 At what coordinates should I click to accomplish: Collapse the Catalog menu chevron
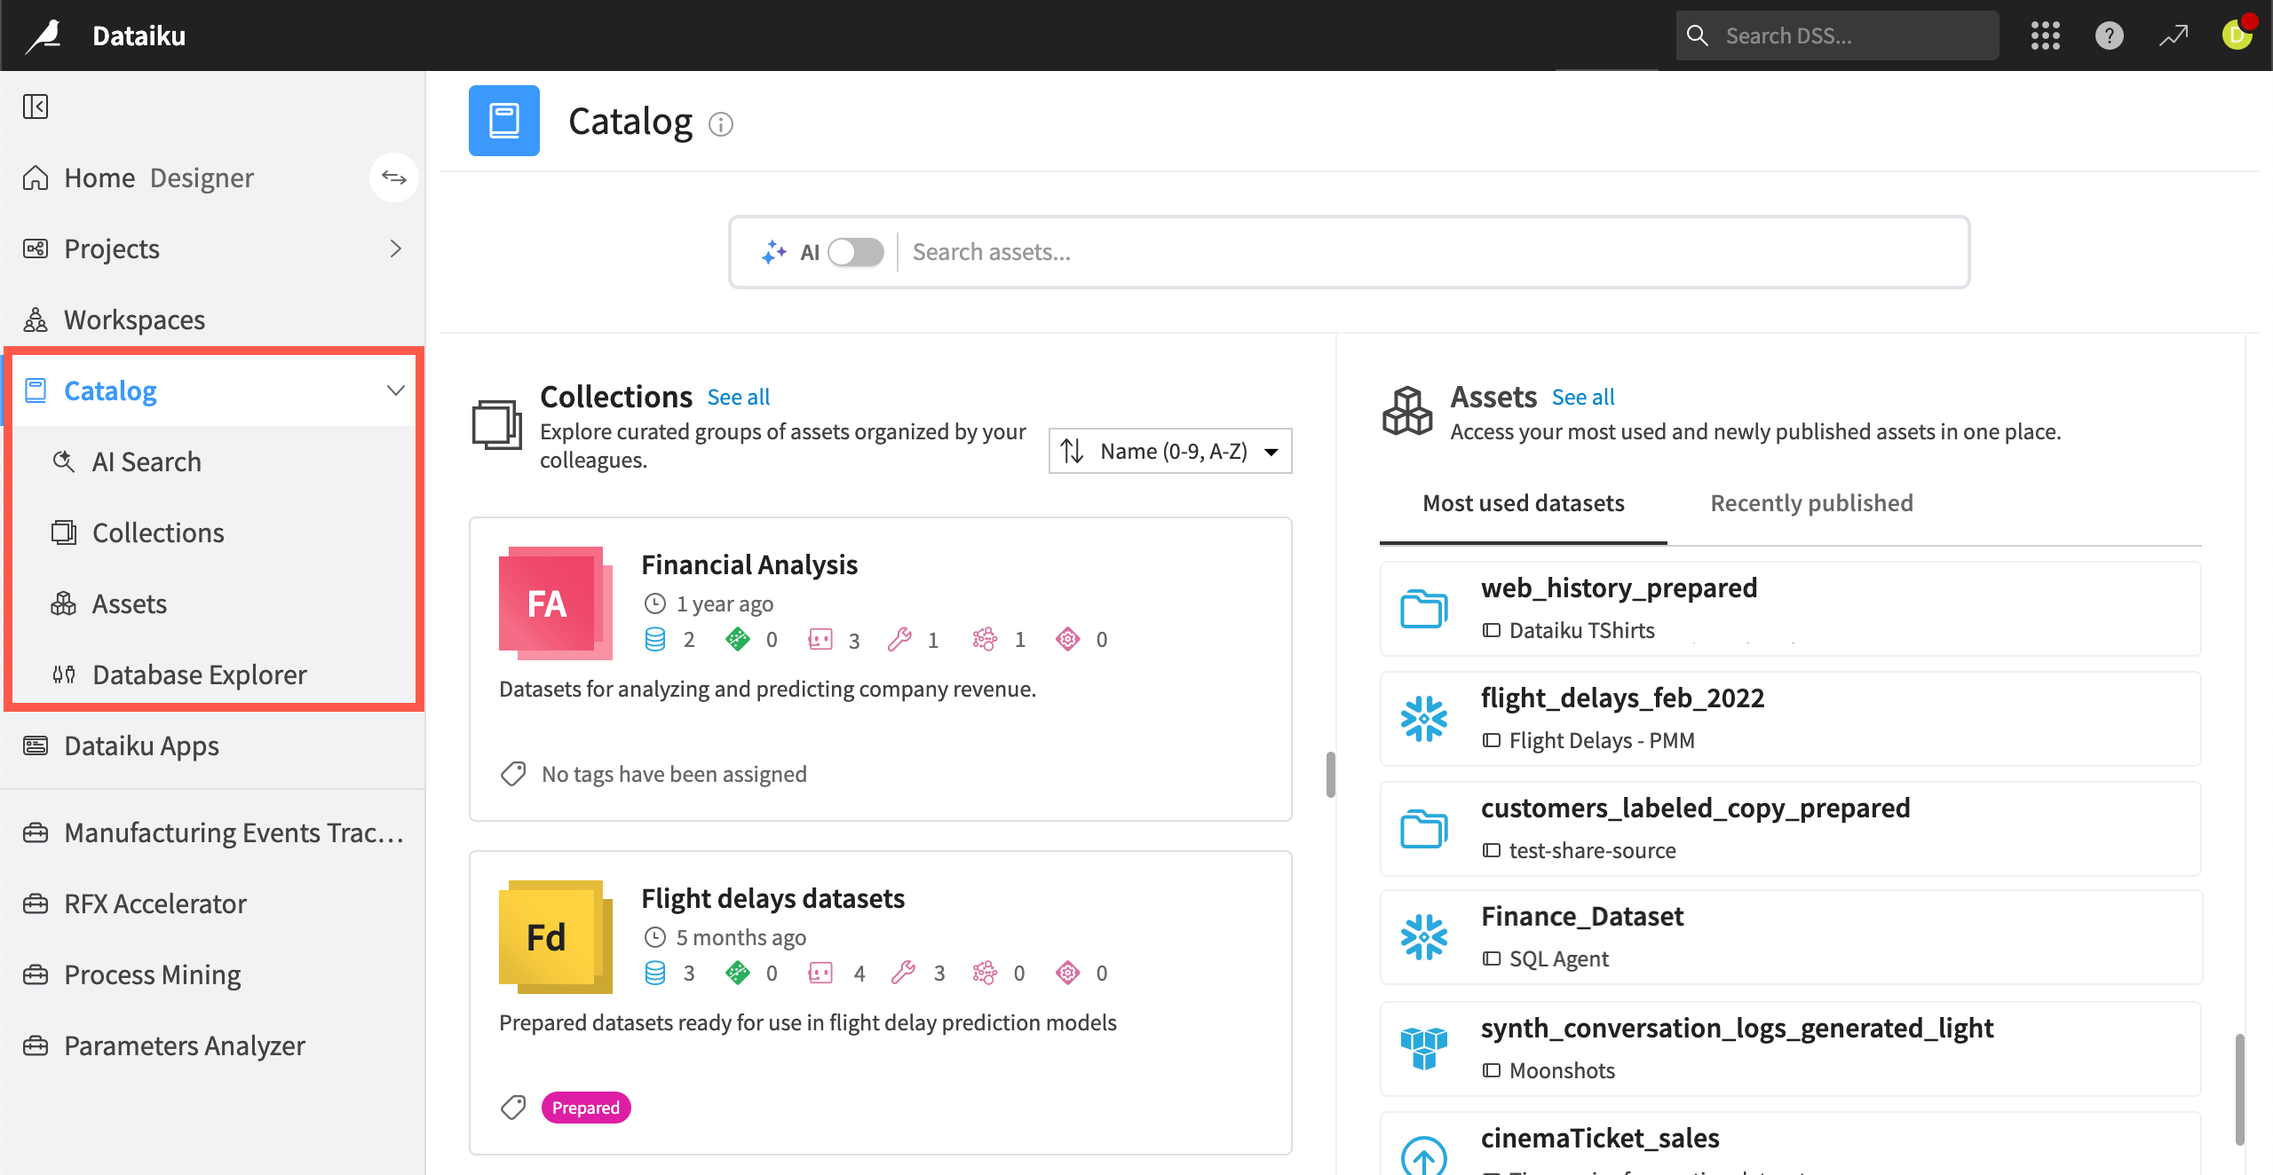point(396,390)
